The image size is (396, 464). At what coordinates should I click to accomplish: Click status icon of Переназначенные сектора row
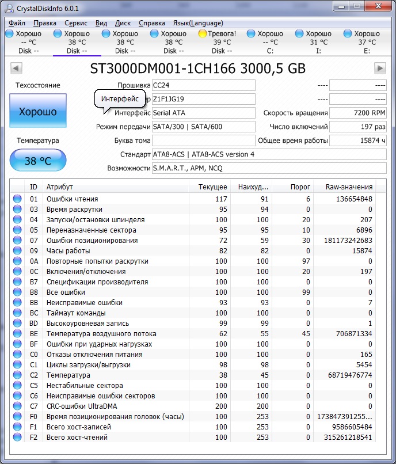tap(17, 230)
